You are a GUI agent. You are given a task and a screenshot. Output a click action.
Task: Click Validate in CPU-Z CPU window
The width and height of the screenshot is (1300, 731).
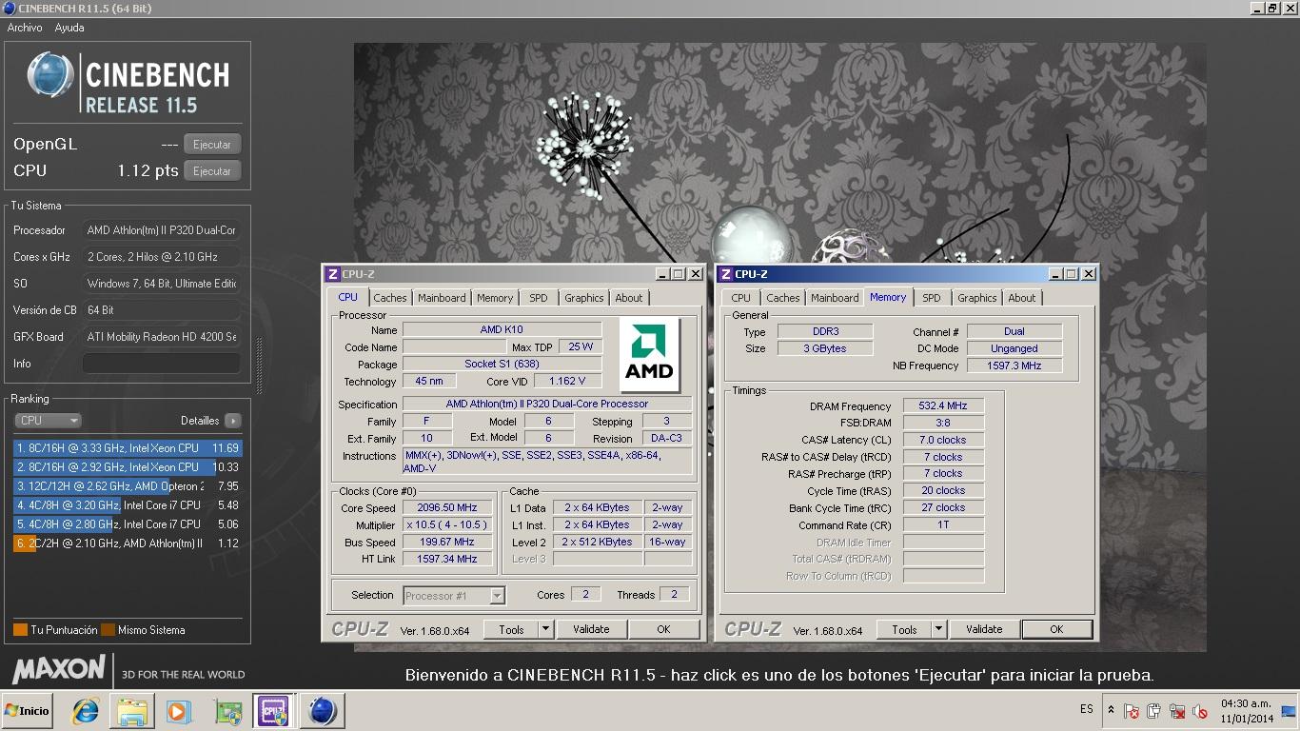pyautogui.click(x=591, y=629)
